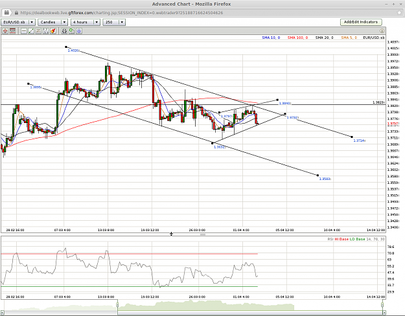Click the alarm clock alert icon

point(64,31)
